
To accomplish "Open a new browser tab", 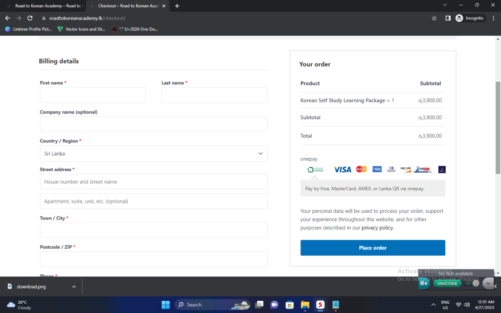I will tap(177, 6).
